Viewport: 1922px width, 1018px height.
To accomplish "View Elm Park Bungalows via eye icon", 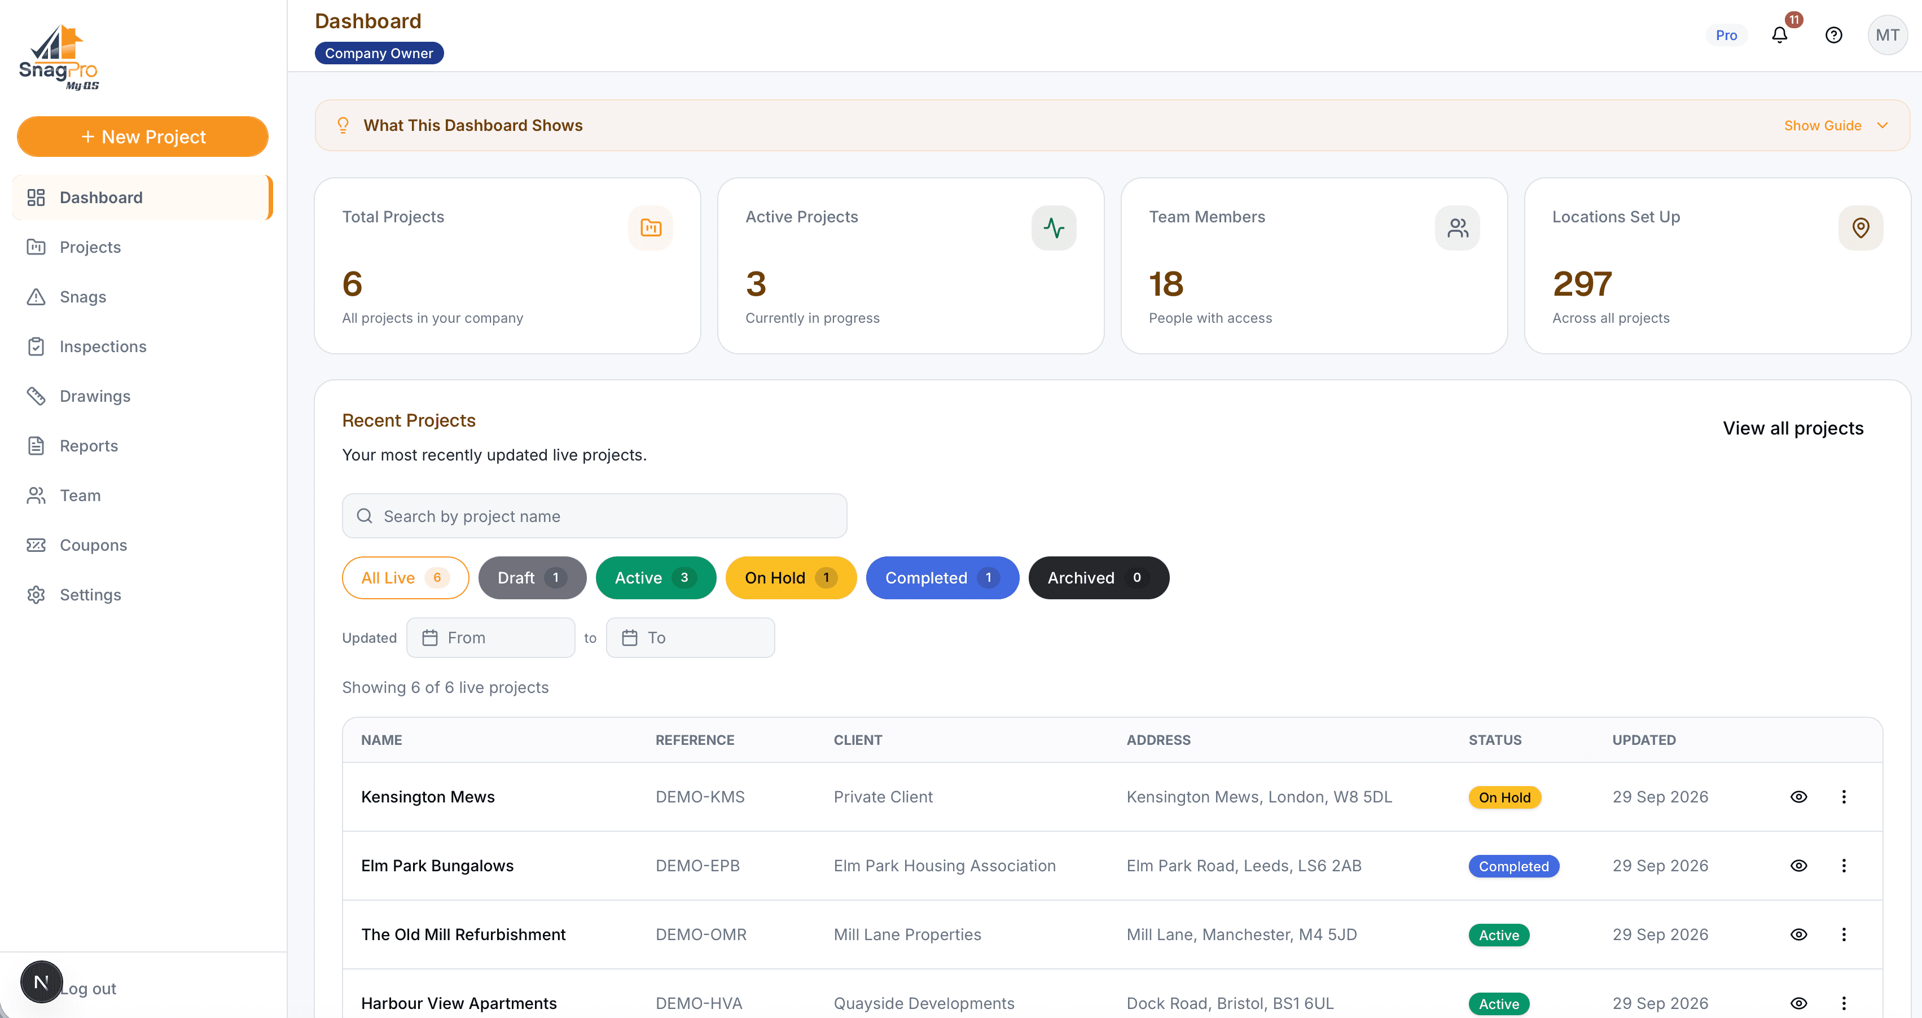I will click(1799, 865).
